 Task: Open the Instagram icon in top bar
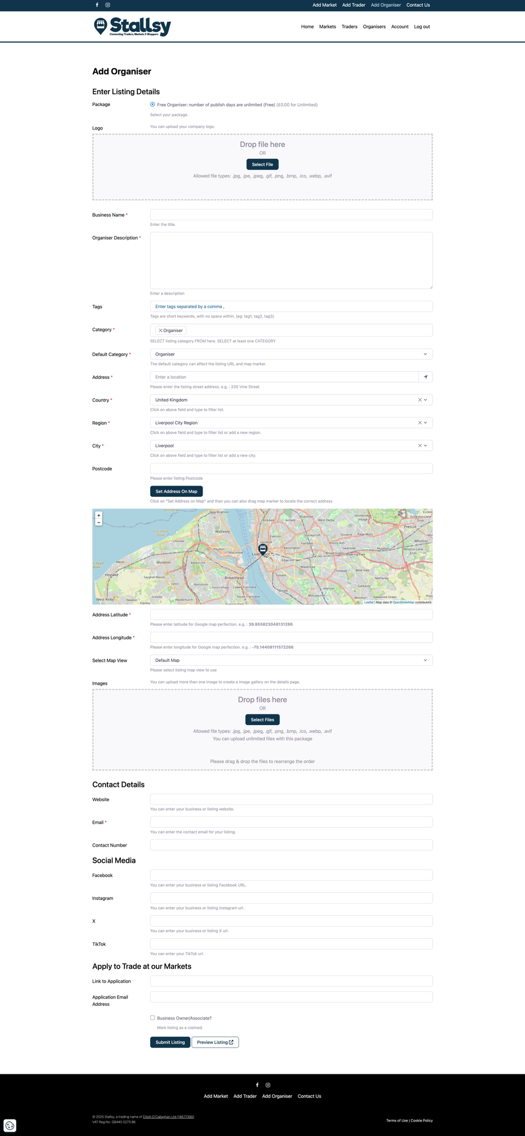pyautogui.click(x=108, y=5)
